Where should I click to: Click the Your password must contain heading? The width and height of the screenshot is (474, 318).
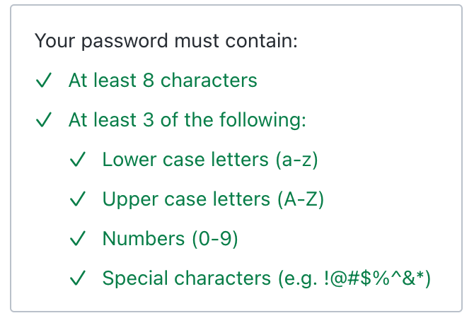[x=166, y=41]
